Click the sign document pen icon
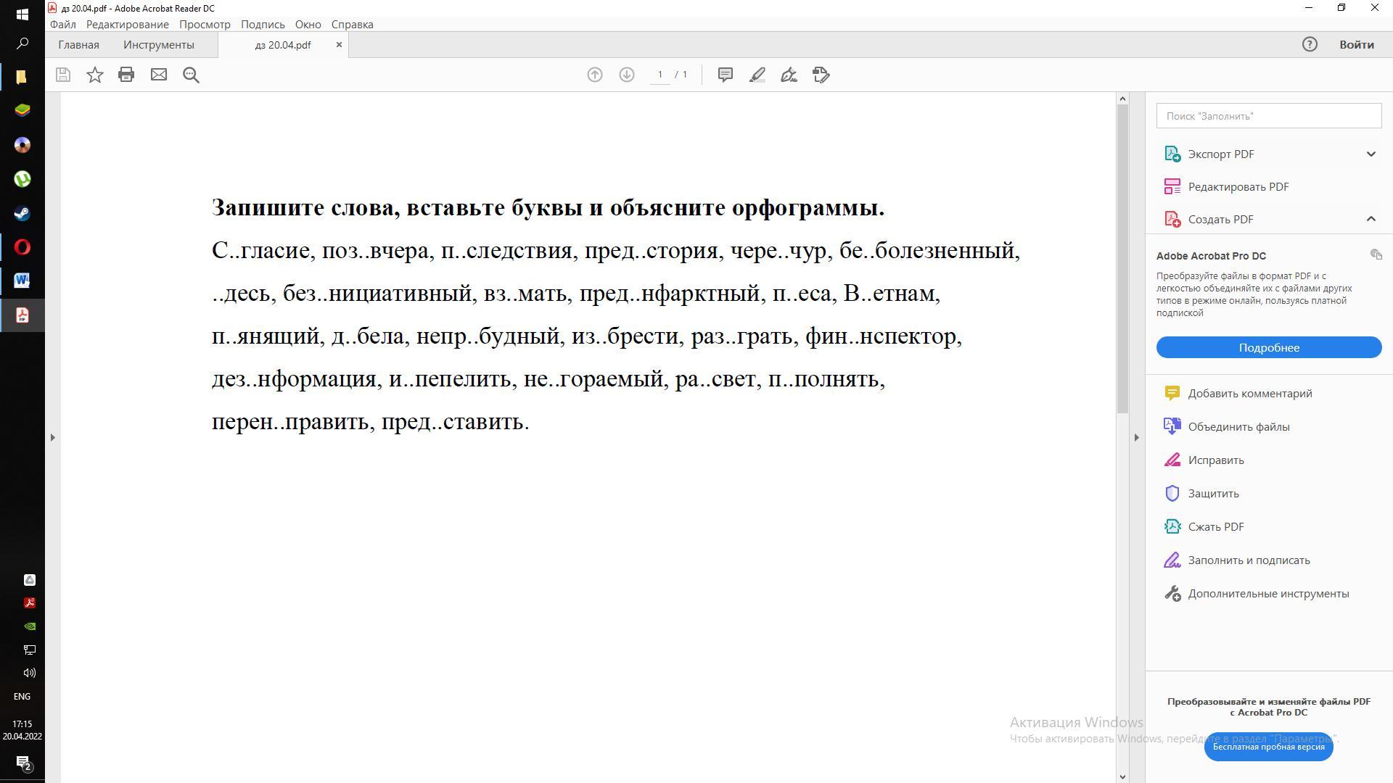 (x=789, y=75)
